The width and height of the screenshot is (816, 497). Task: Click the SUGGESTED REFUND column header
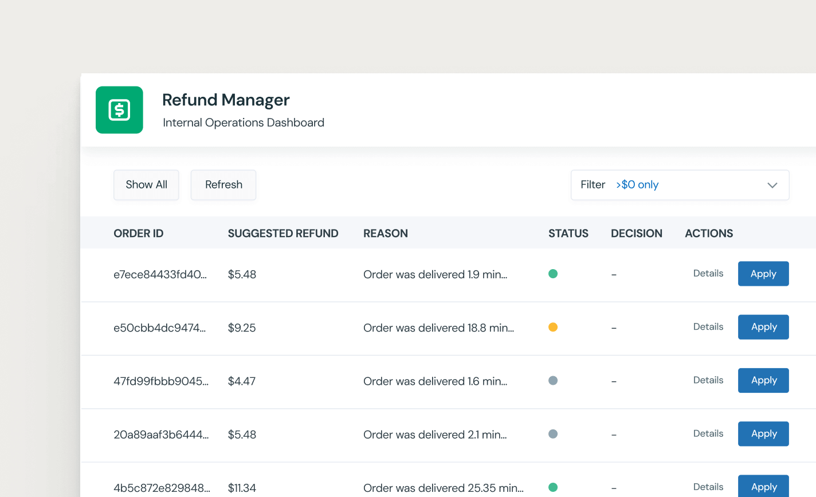[x=283, y=233]
